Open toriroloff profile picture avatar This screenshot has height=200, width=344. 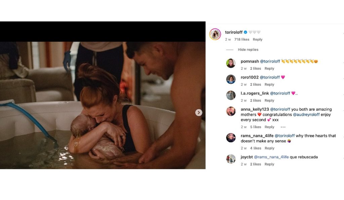tap(215, 34)
